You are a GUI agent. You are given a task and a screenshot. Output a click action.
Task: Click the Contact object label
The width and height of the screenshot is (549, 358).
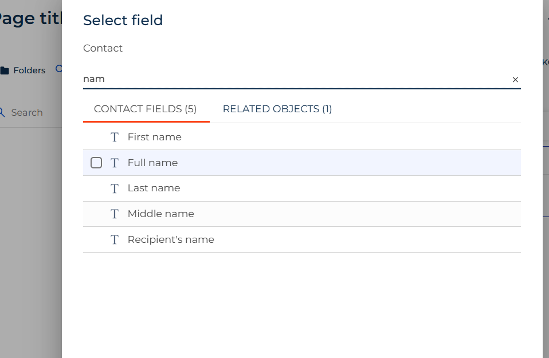tap(103, 48)
